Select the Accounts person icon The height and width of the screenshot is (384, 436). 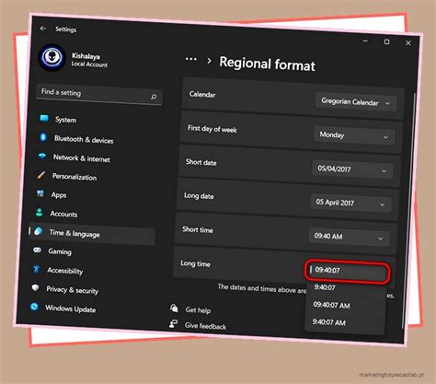(x=39, y=212)
